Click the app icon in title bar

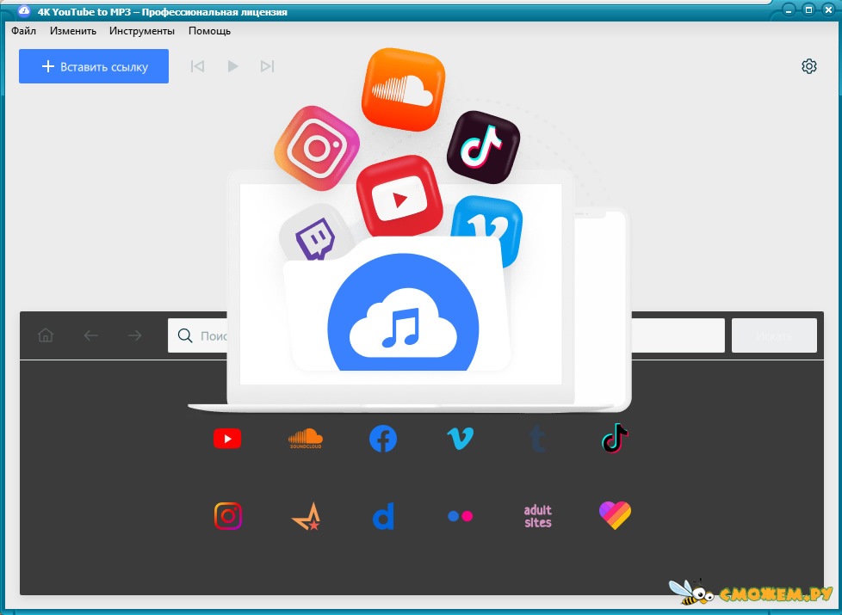coord(23,10)
